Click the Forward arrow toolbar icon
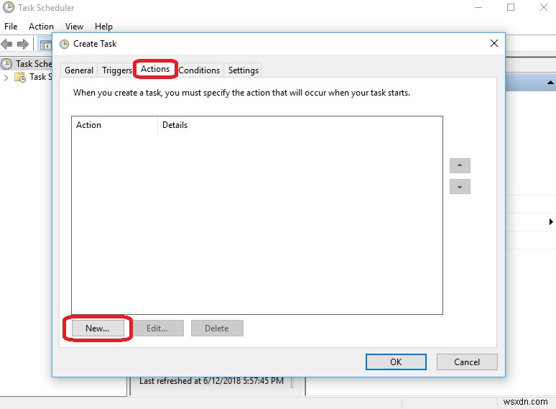 (x=23, y=45)
